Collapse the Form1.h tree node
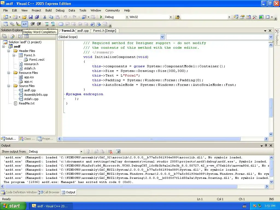The image size is (280, 210). pyautogui.click(x=14, y=55)
